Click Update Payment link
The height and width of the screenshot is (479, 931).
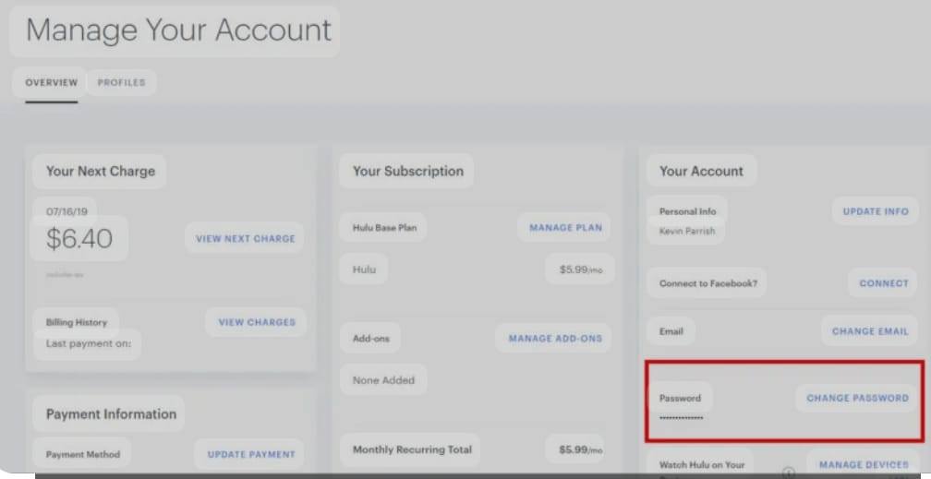[x=251, y=454]
